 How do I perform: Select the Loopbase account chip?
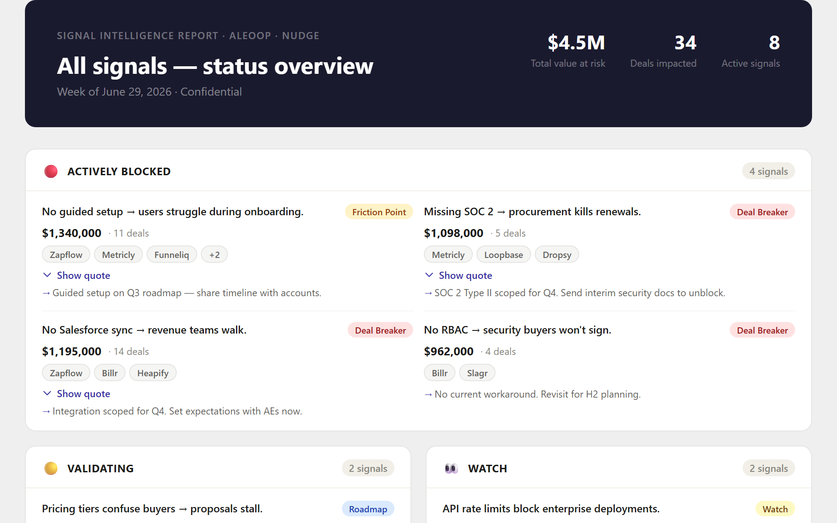[504, 255]
